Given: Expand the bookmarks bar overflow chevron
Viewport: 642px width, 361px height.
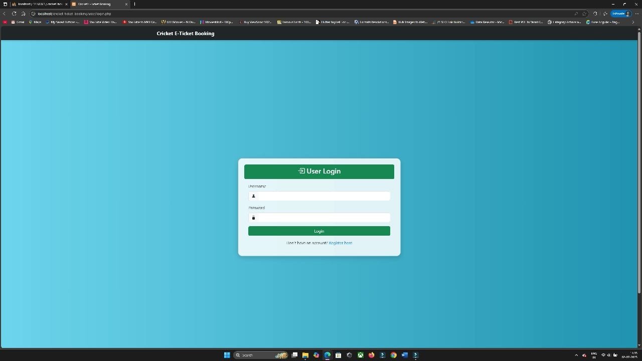Looking at the screenshot, I should click(x=633, y=22).
